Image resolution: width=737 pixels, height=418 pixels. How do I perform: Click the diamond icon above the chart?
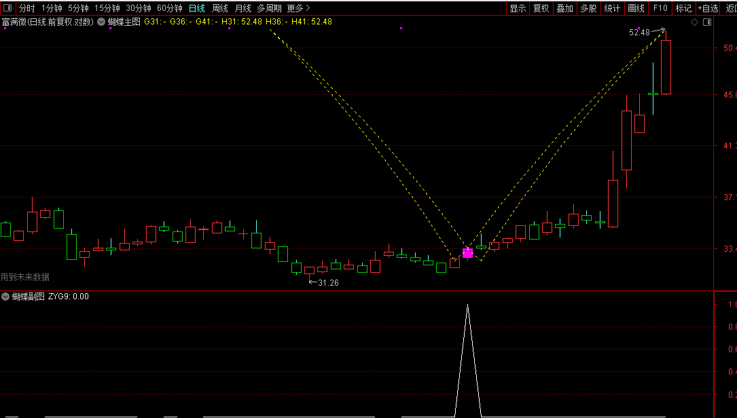[694, 22]
